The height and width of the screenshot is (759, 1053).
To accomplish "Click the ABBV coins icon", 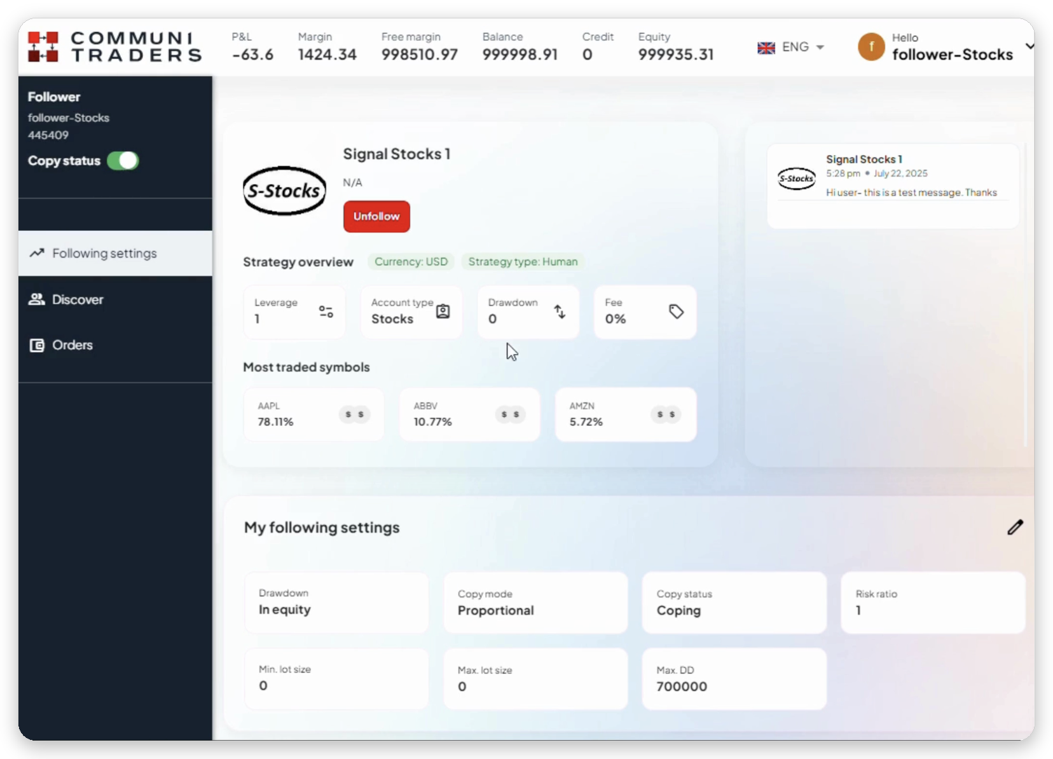I will 510,414.
